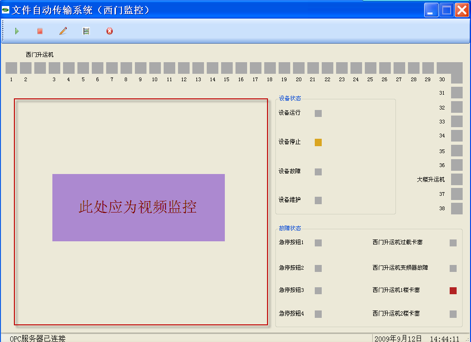The image size is (471, 342).
Task: Click position indicator square numbered 5
Action: (x=83, y=68)
